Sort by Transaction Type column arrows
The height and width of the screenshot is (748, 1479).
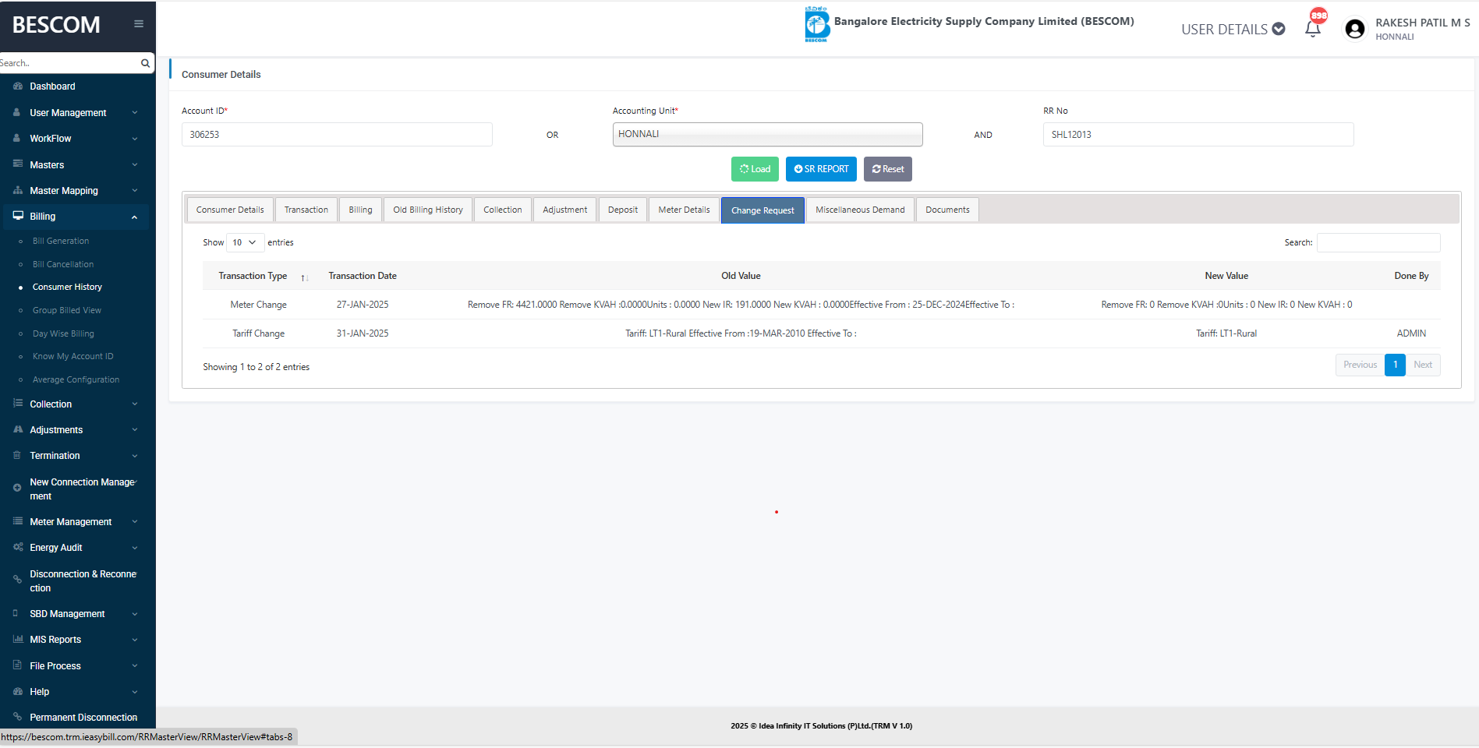304,277
